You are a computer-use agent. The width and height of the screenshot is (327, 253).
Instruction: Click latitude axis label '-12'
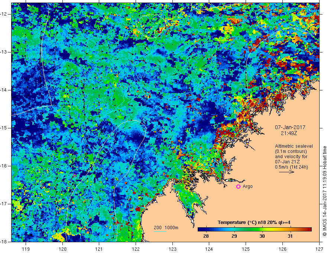tap(4, 14)
